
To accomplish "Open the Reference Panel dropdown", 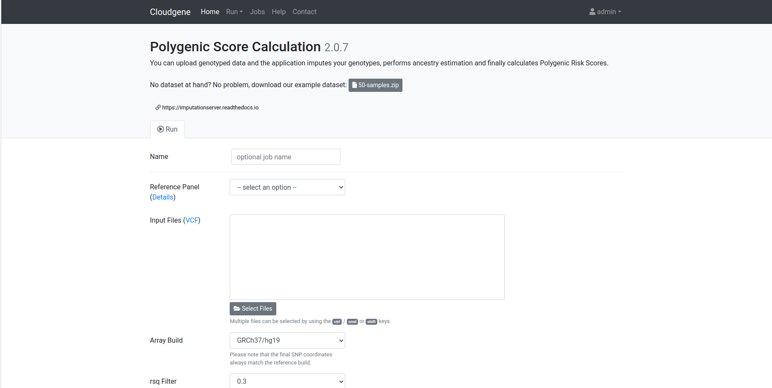I will (x=287, y=187).
